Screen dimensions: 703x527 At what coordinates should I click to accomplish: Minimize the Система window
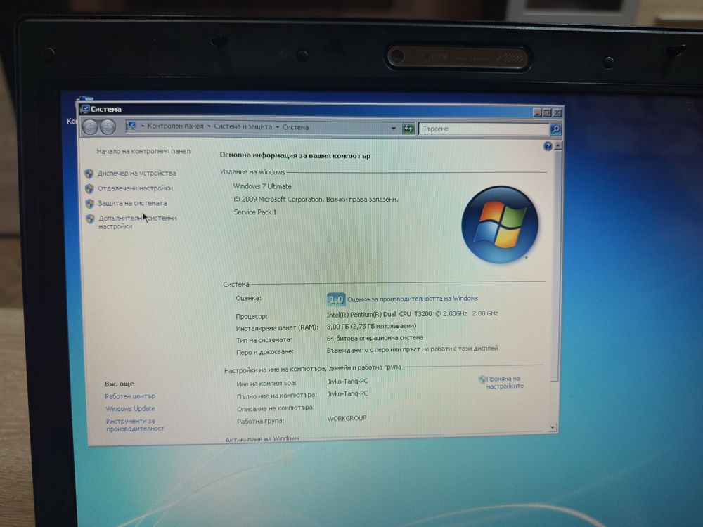click(537, 112)
